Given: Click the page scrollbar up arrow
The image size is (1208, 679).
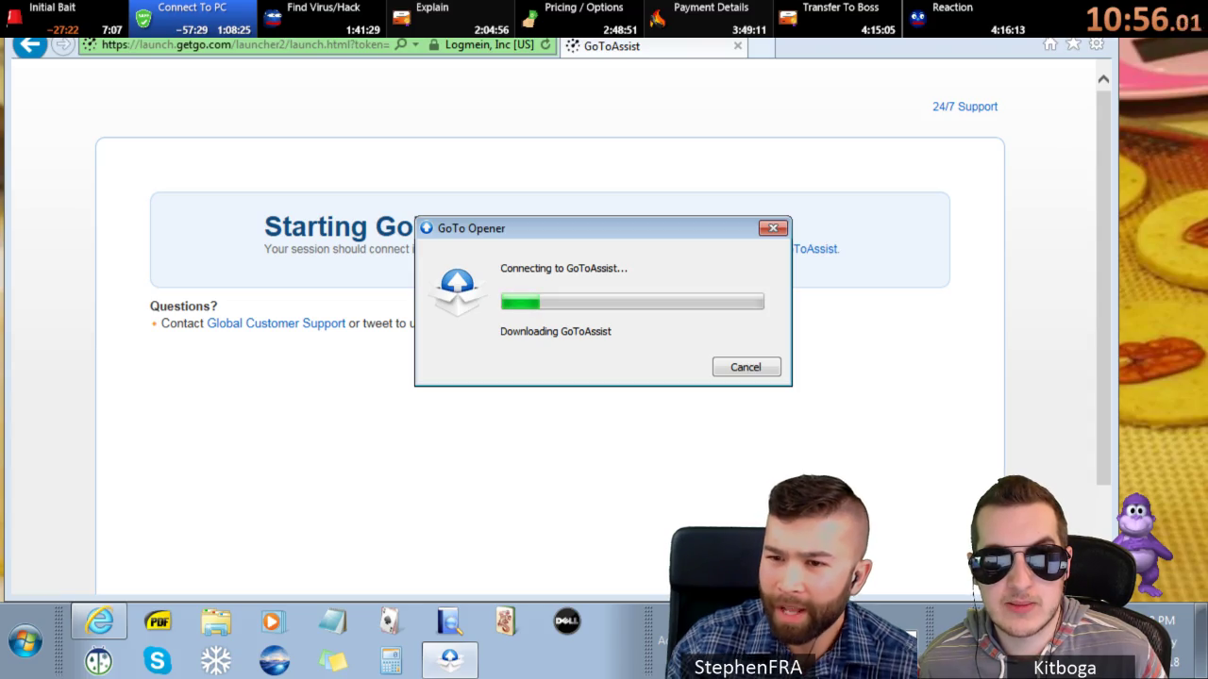Looking at the screenshot, I should [x=1103, y=79].
